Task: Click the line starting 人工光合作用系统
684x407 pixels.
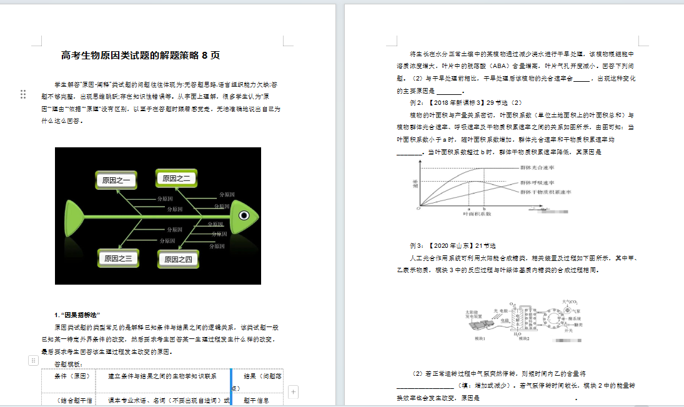Action: (x=523, y=258)
